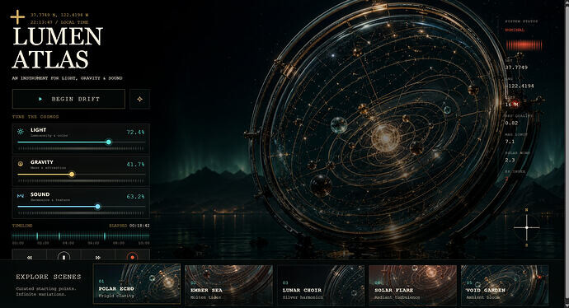Click the glowing sun at the orrery center
This screenshot has width=569, height=308.
pos(385,138)
